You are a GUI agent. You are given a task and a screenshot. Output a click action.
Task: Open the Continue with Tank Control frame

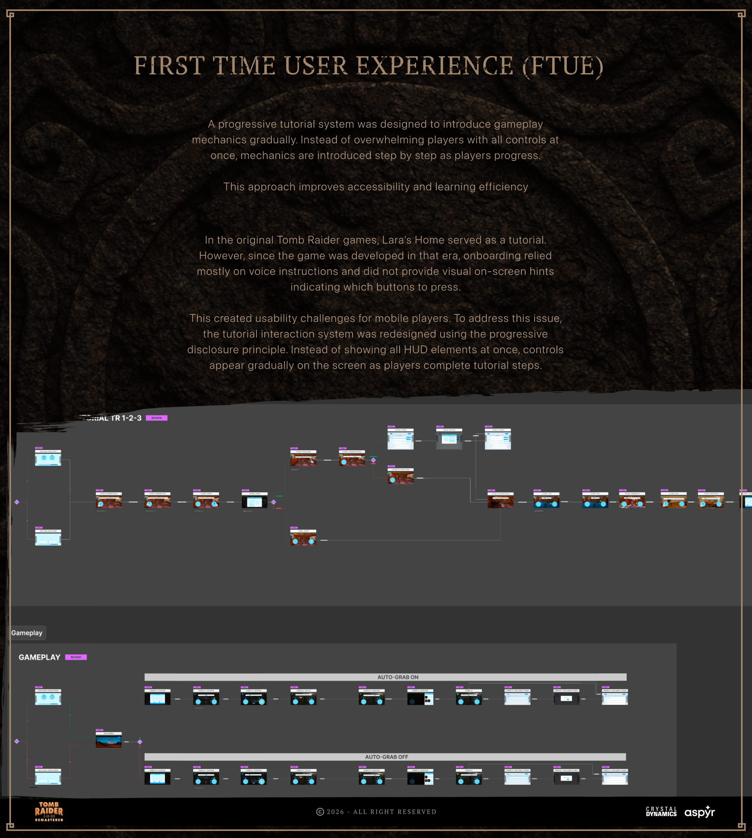(400, 477)
